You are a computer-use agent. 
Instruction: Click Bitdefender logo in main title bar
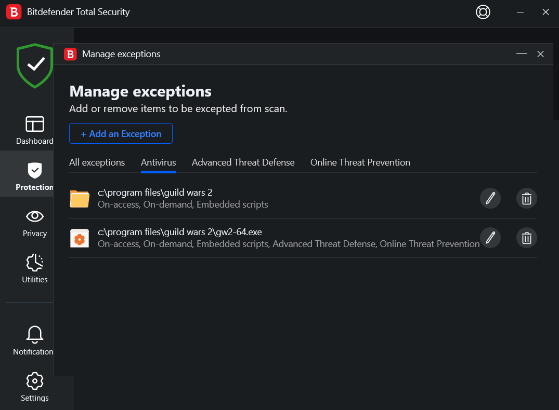click(14, 12)
